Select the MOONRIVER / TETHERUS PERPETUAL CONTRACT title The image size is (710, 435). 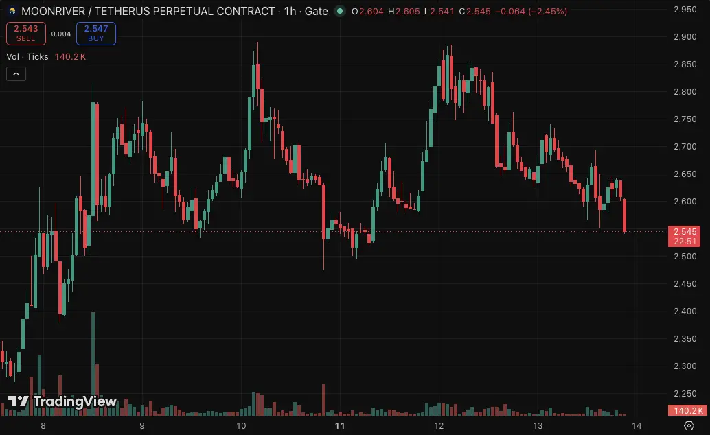[x=148, y=11]
